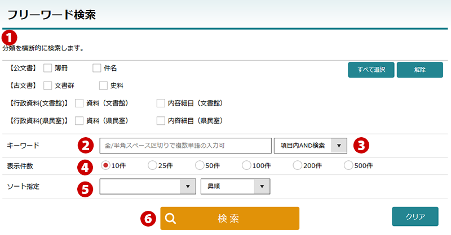
Task: Enable the 史料 checkbox
Action: (103, 85)
